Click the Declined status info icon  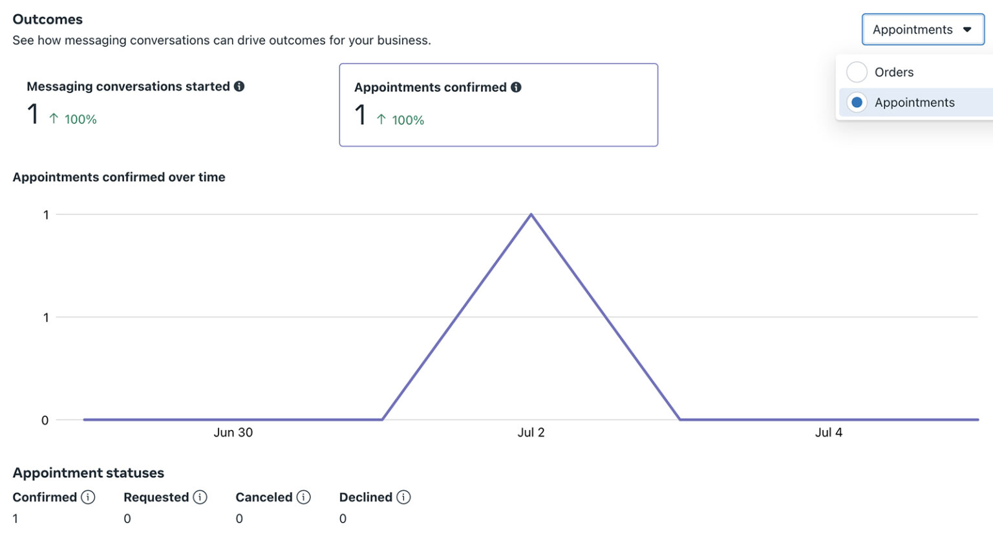click(403, 497)
